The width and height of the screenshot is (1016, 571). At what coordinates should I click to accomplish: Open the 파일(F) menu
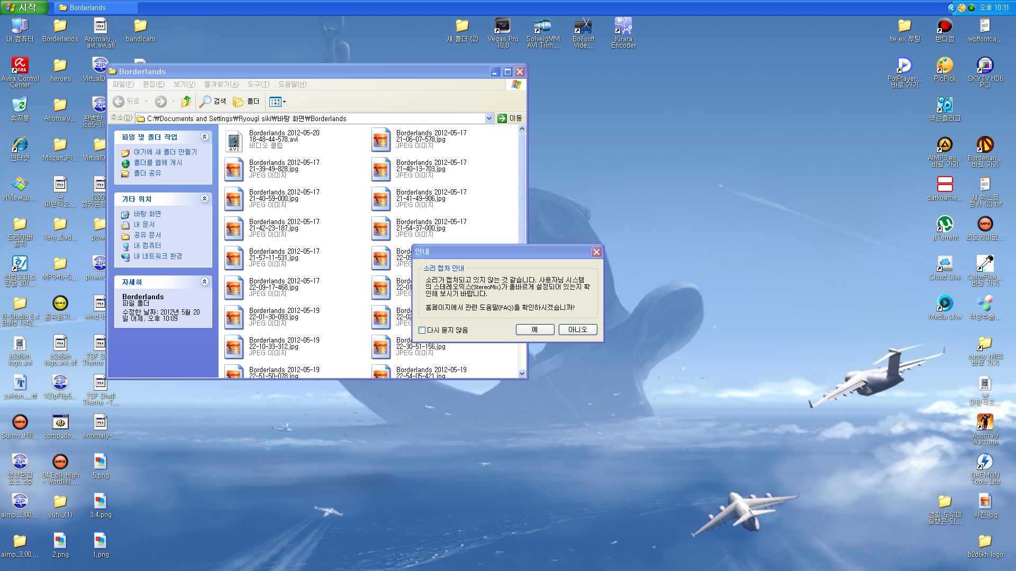(123, 85)
